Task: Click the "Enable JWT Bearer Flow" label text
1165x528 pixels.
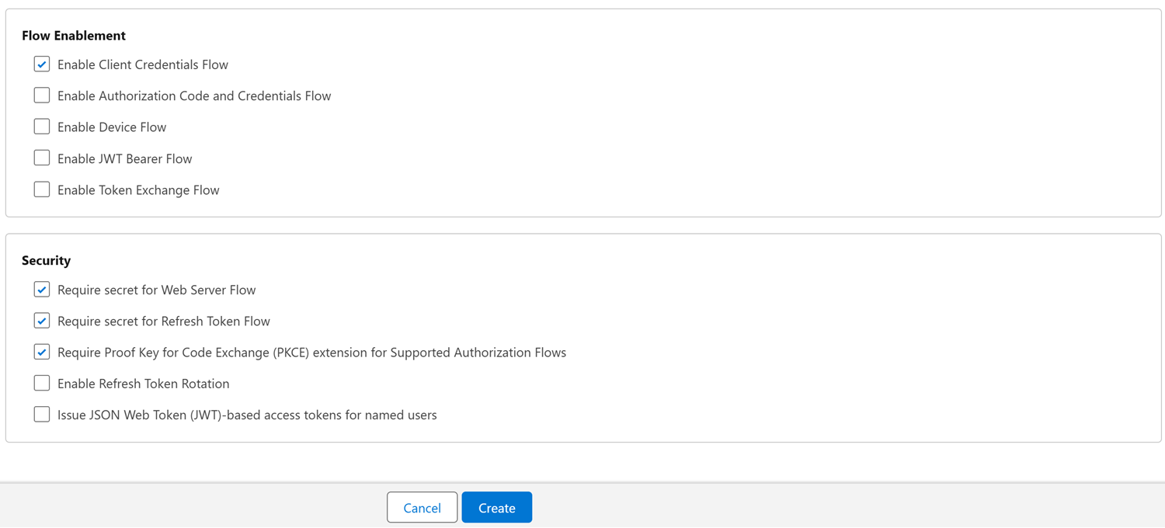Action: pyautogui.click(x=124, y=159)
